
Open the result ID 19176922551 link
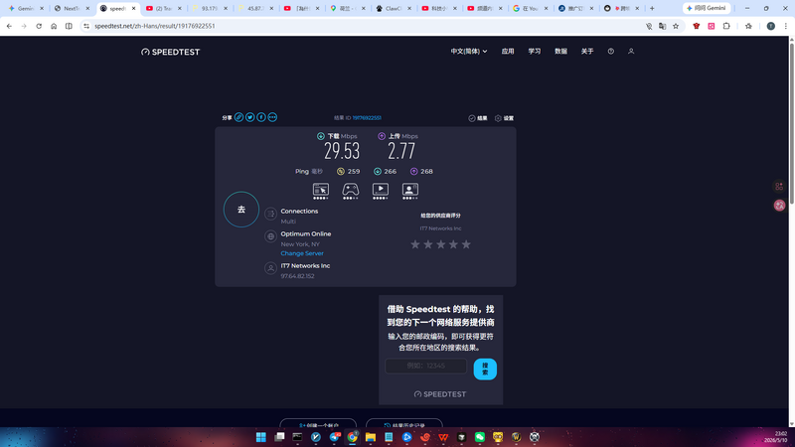tap(367, 118)
